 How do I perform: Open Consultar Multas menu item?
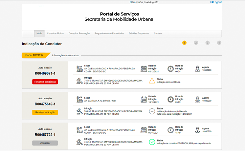[x=55, y=33]
